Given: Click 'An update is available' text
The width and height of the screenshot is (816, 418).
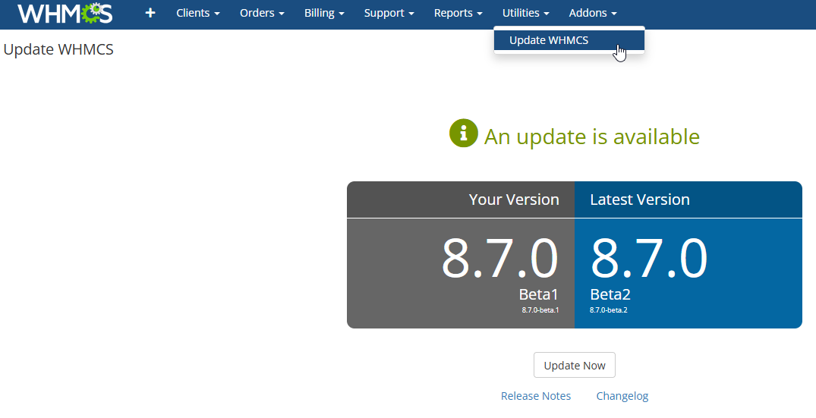Looking at the screenshot, I should 592,137.
